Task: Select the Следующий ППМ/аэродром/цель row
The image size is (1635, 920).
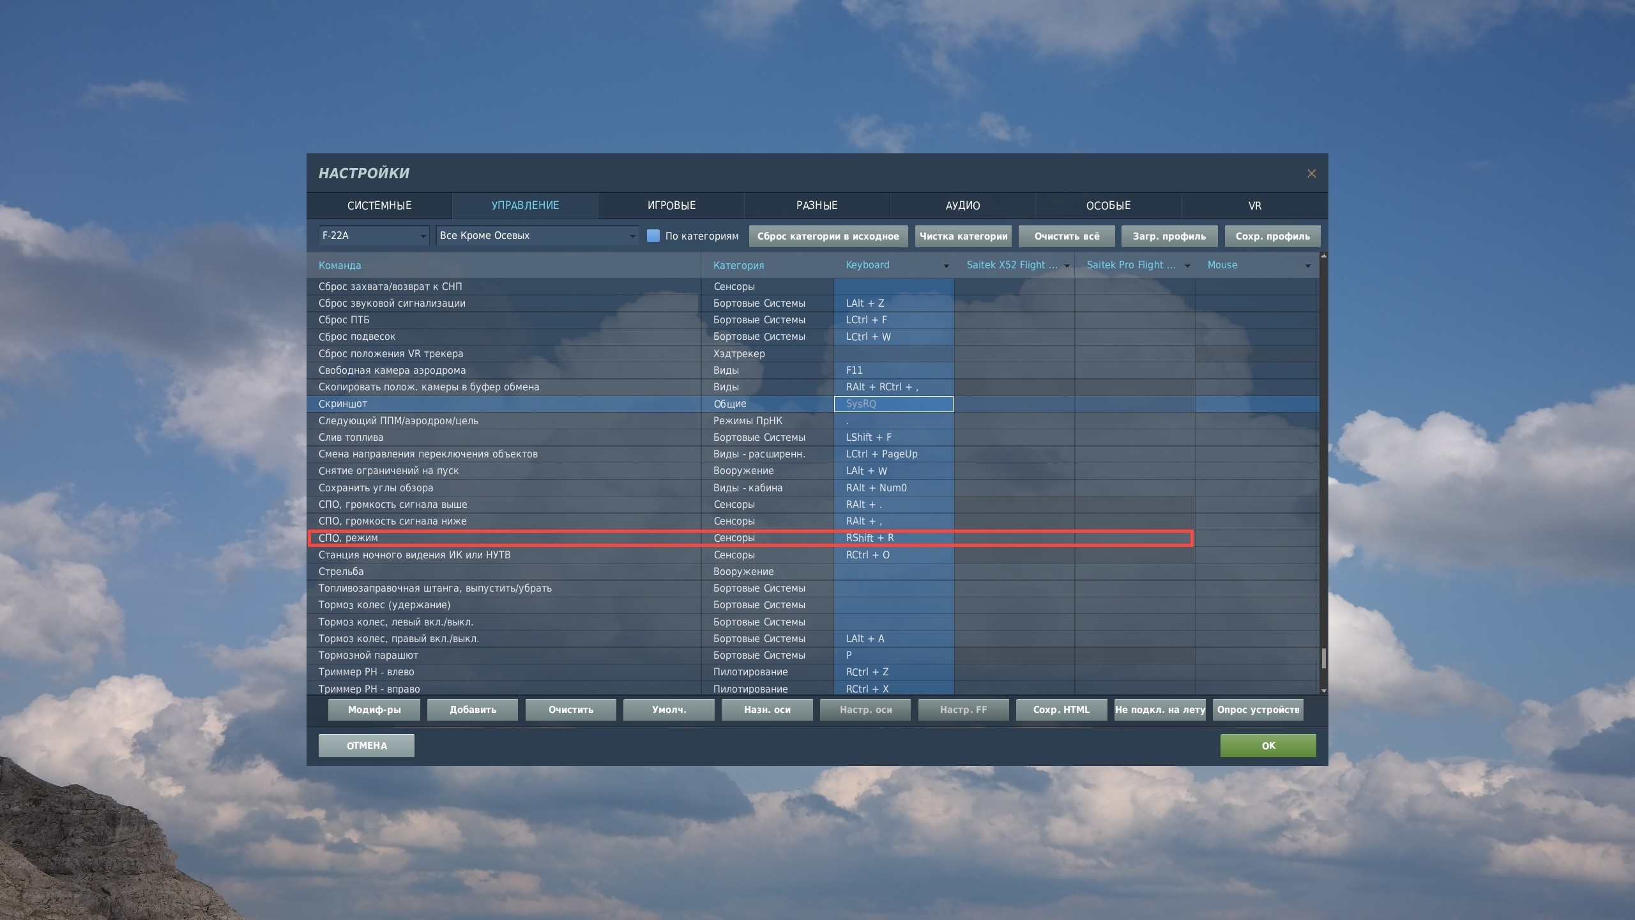Action: tap(813, 421)
